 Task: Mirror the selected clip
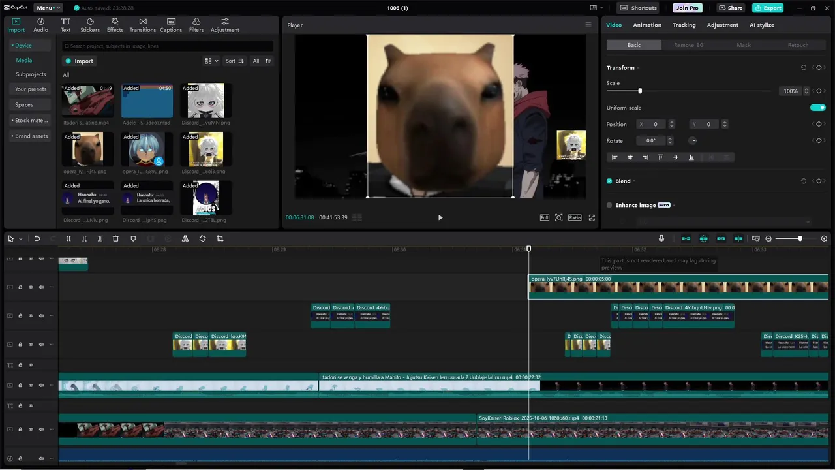coord(185,239)
